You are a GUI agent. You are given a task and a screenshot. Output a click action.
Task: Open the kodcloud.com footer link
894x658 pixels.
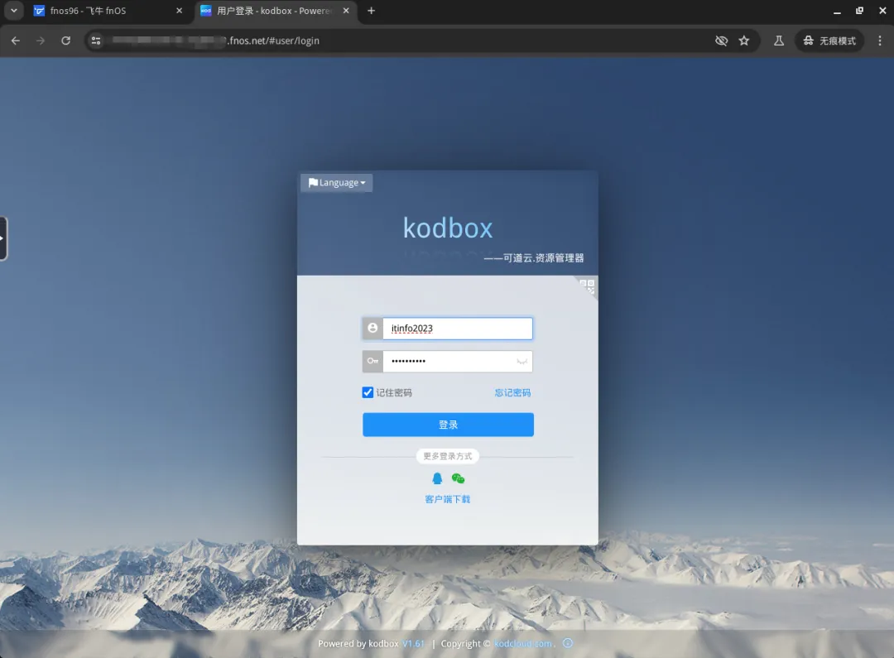pos(523,643)
